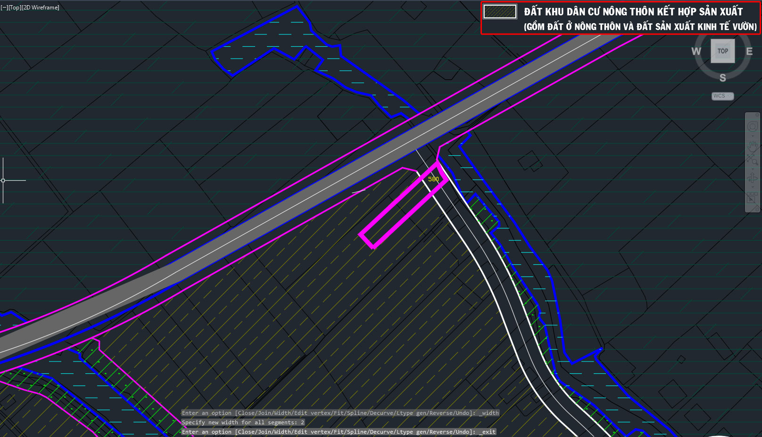The width and height of the screenshot is (762, 437).
Task: Open the [Top] view controls menu
Action: pyautogui.click(x=15, y=8)
